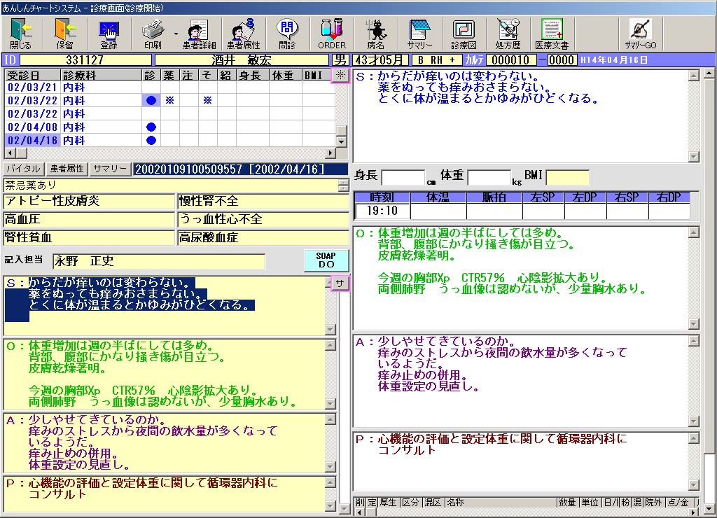Click the ORDER toolbar icon
Viewport: 717px width, 518px height.
click(x=332, y=32)
